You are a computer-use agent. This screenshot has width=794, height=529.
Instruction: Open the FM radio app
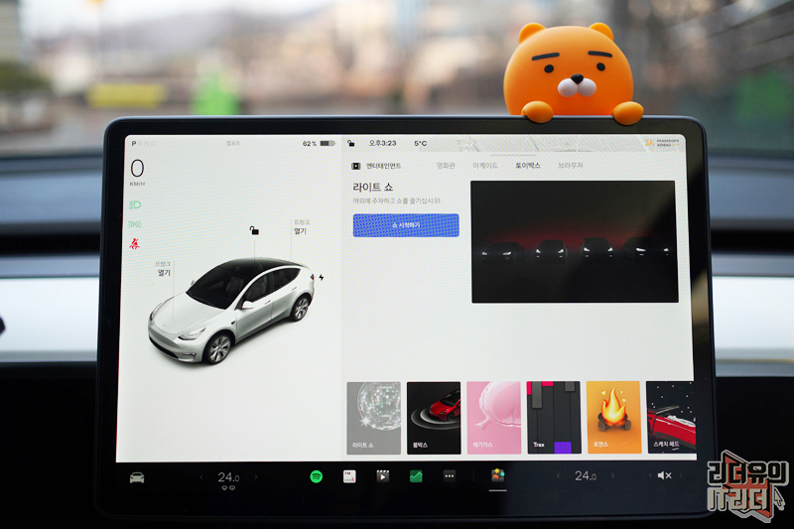[349, 476]
